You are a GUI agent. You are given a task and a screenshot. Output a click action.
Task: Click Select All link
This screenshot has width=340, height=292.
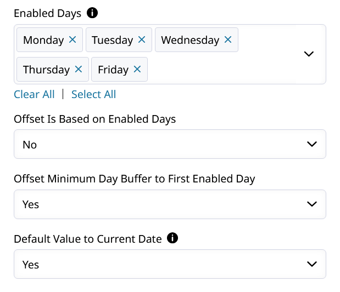[94, 94]
